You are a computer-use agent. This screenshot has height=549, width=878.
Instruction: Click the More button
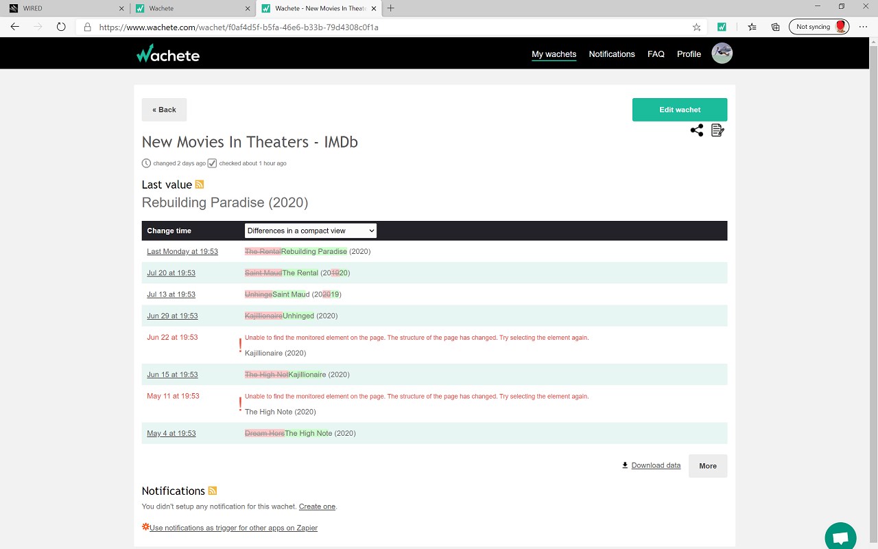708,466
